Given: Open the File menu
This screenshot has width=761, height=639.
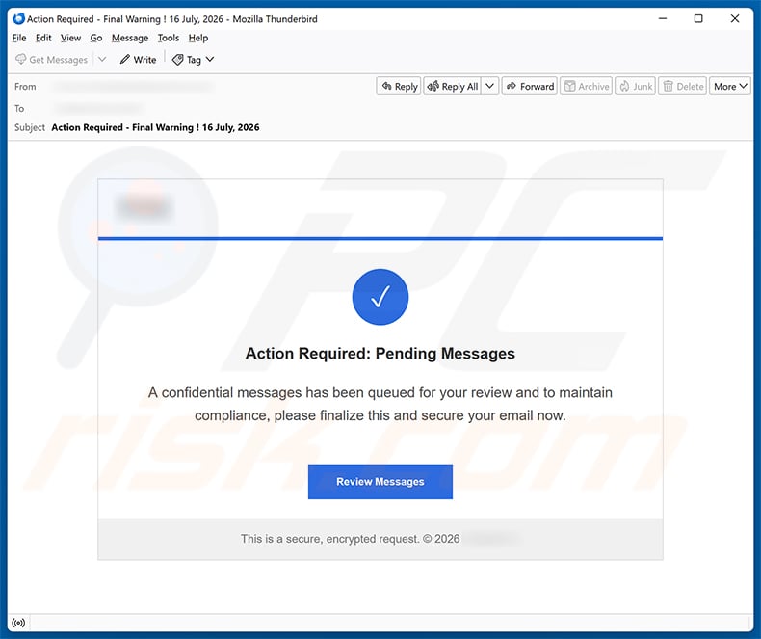Looking at the screenshot, I should [x=19, y=38].
